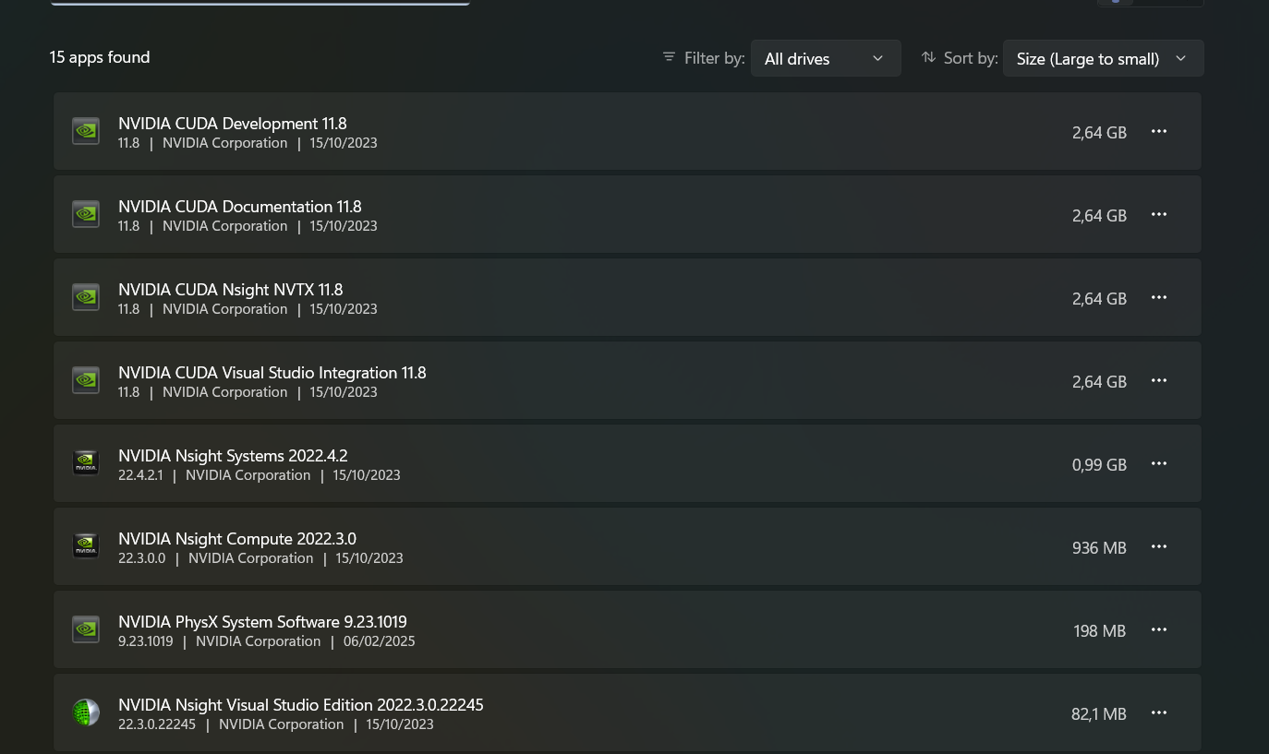
Task: Open more options for Nsight Visual Studio Edition
Action: [x=1159, y=712]
